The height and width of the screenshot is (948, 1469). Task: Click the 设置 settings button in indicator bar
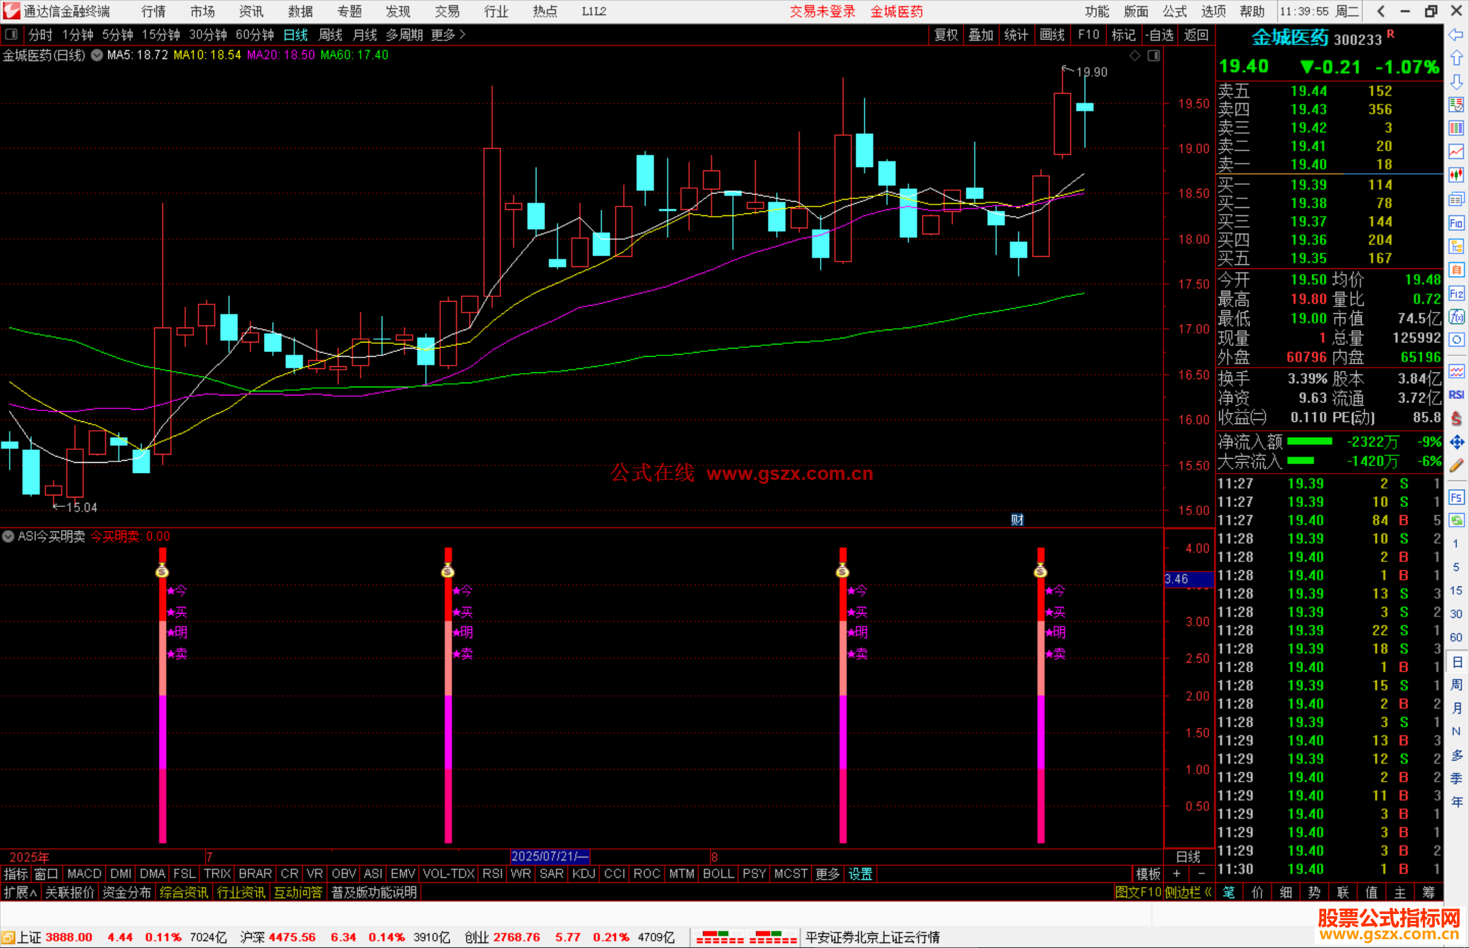(860, 874)
